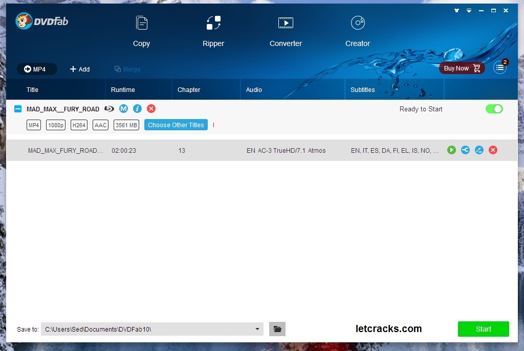Open the MP4 profile switcher
524x351 pixels.
pyautogui.click(x=37, y=69)
